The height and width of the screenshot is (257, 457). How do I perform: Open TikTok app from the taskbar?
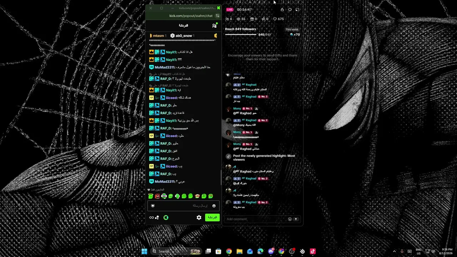tap(313, 251)
